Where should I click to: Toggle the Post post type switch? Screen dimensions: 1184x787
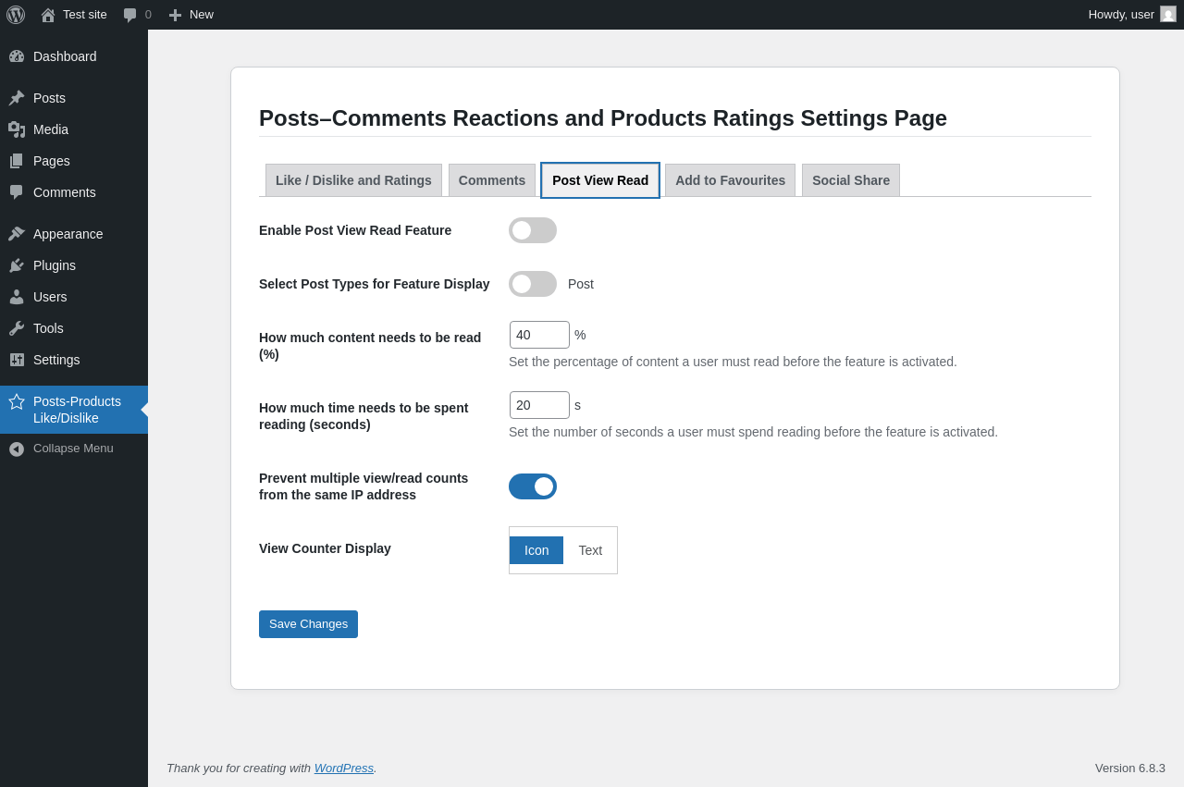[533, 284]
